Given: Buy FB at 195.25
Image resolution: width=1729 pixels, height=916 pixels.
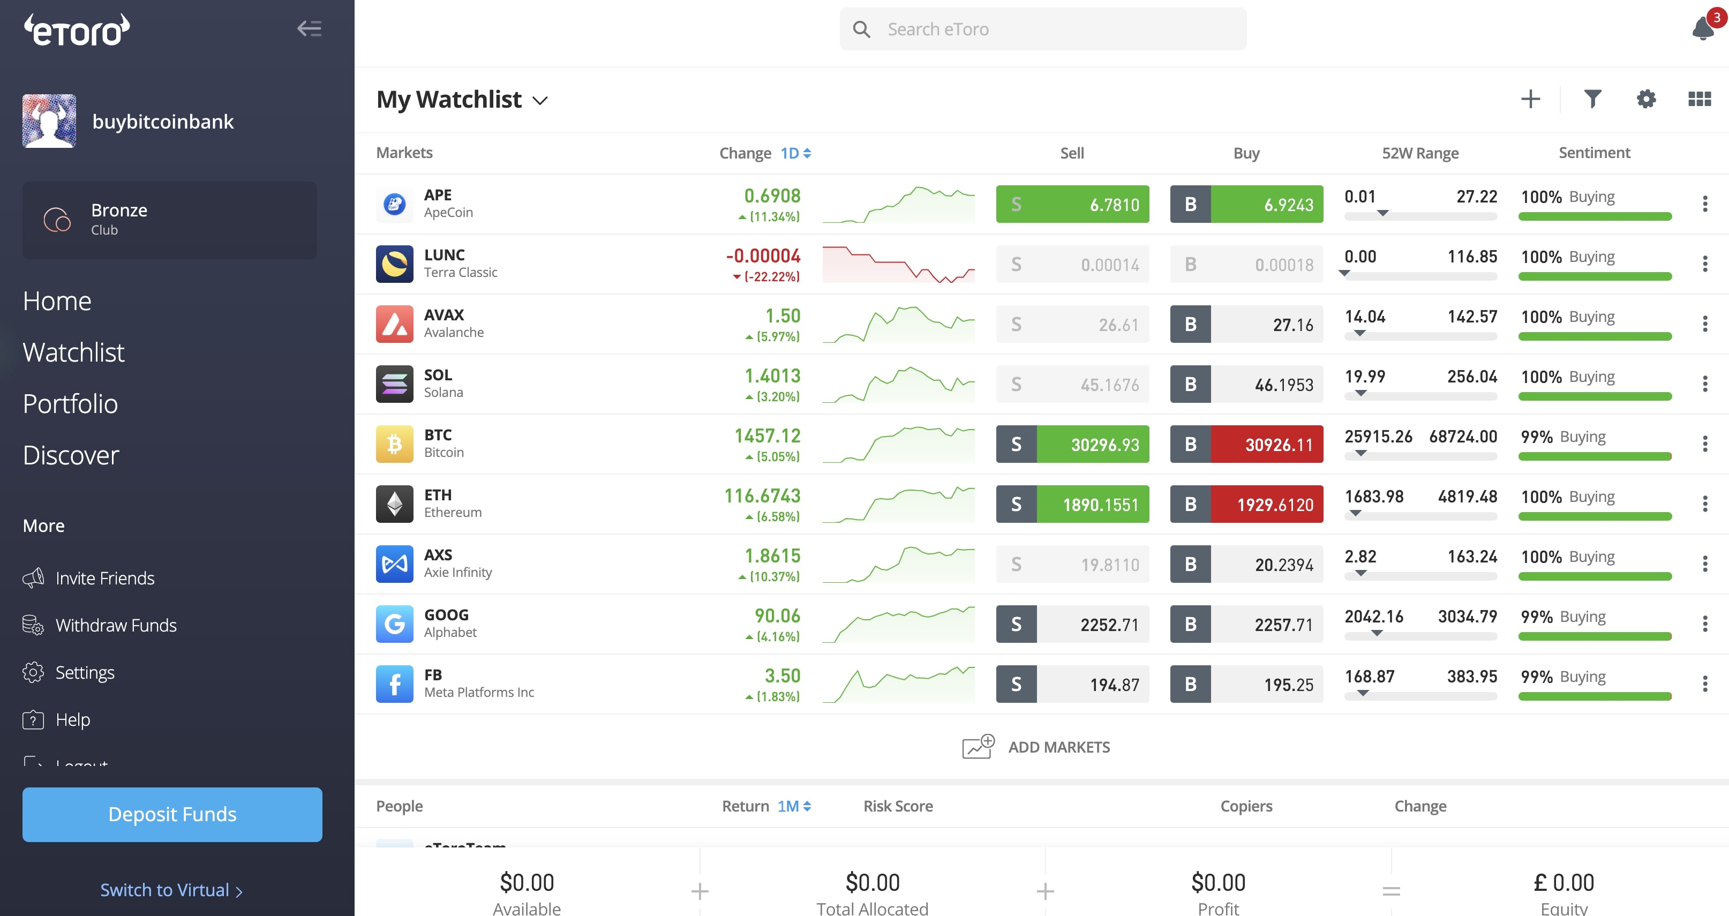Looking at the screenshot, I should [1246, 684].
